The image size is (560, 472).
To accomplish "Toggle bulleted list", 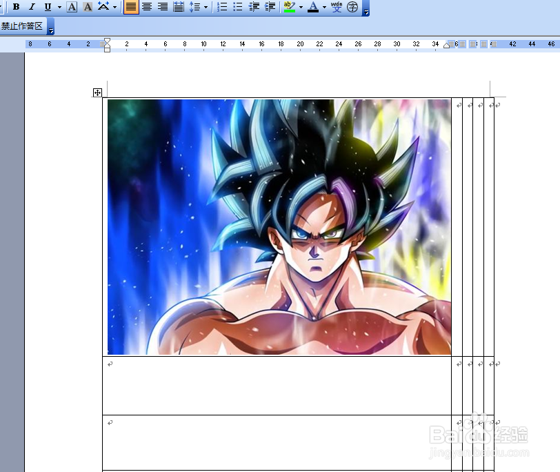I will (237, 6).
